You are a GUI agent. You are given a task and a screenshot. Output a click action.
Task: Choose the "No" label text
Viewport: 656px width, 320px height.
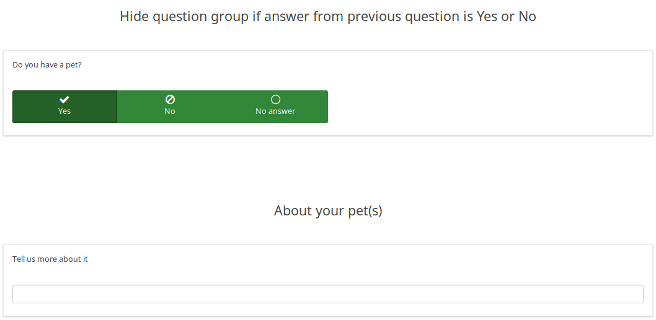(x=170, y=111)
